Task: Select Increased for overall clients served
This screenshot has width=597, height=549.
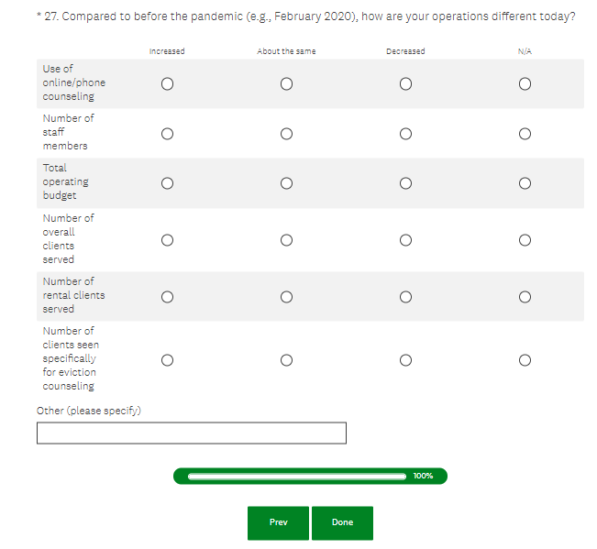Action: (167, 239)
